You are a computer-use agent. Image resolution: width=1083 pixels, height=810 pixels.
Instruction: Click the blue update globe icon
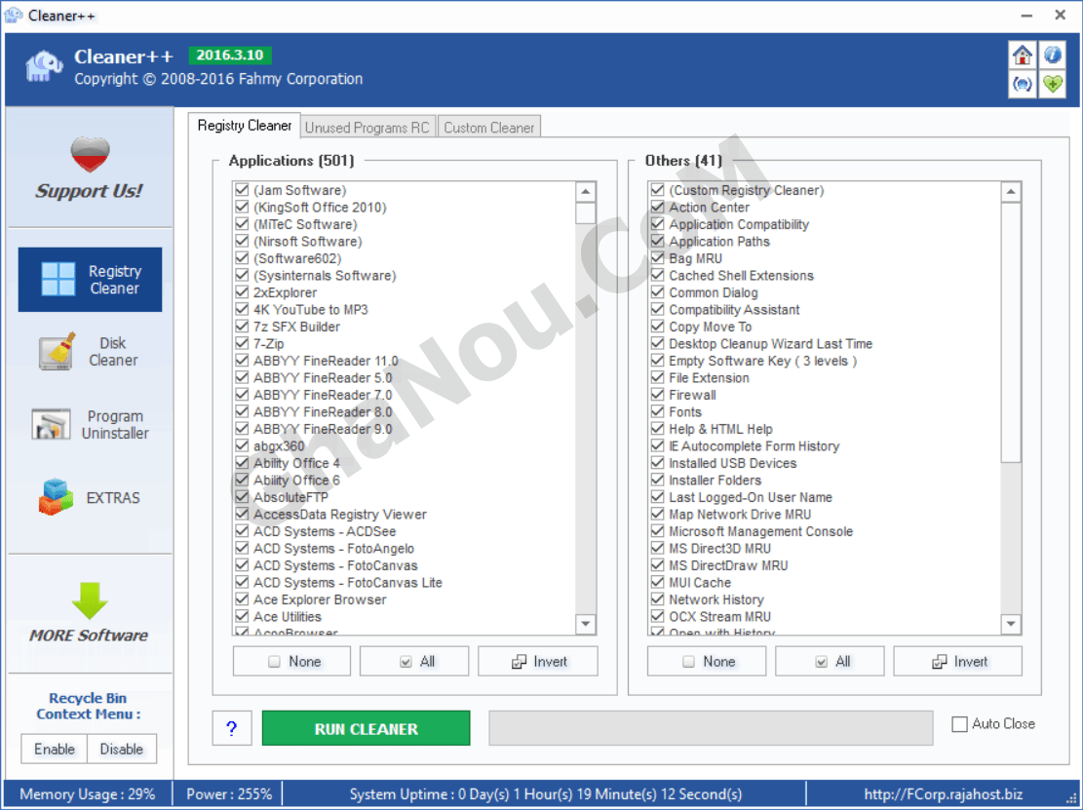[1022, 84]
